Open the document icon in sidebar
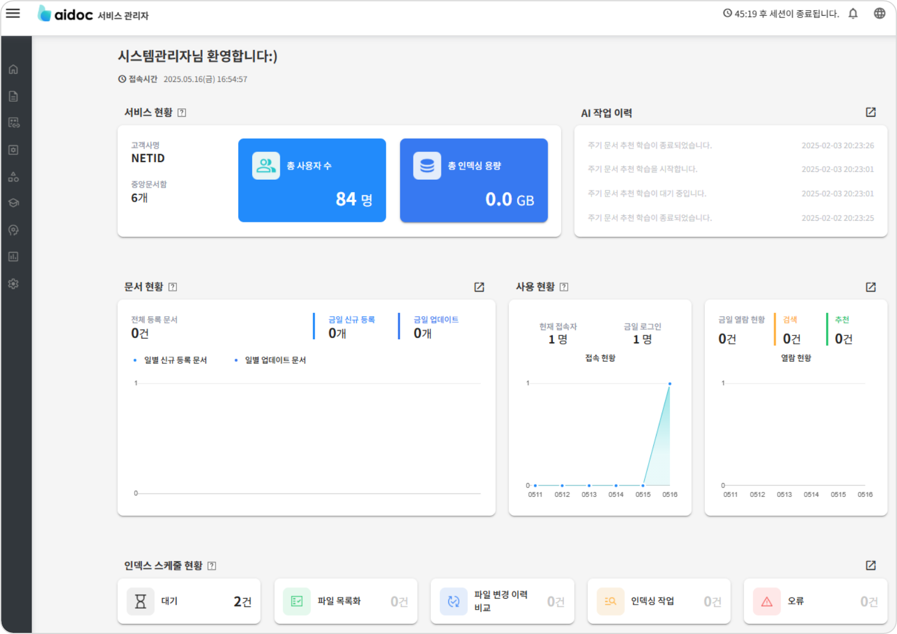This screenshot has width=897, height=634. click(x=13, y=97)
